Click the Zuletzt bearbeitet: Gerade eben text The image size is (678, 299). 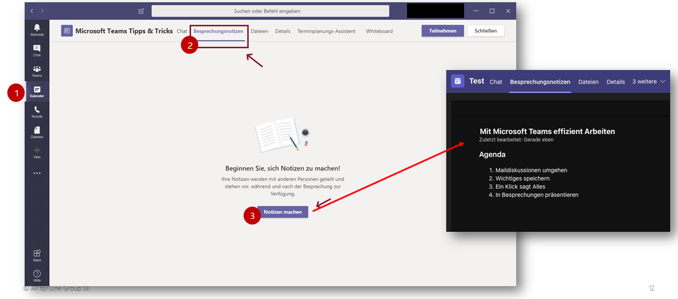coord(516,140)
